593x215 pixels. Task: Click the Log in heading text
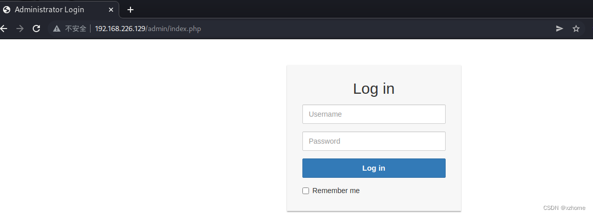click(374, 89)
